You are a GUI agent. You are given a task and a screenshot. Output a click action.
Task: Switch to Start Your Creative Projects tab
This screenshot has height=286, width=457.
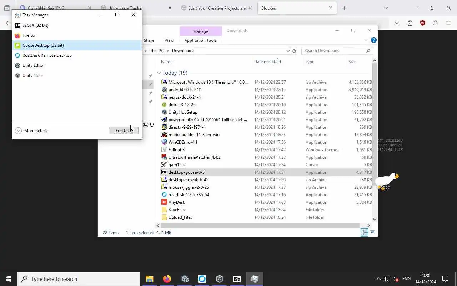[x=217, y=8]
